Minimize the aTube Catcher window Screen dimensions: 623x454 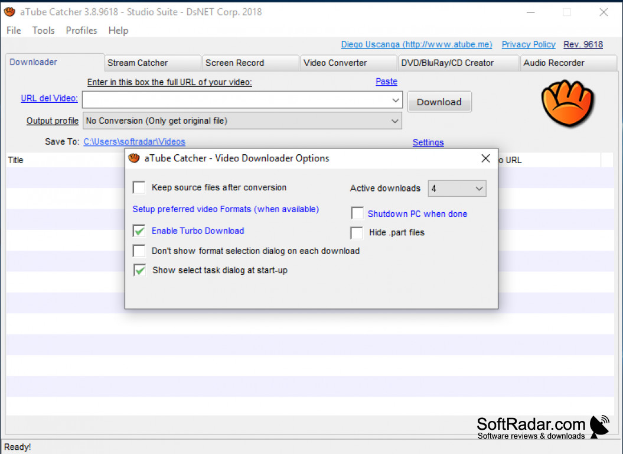530,12
